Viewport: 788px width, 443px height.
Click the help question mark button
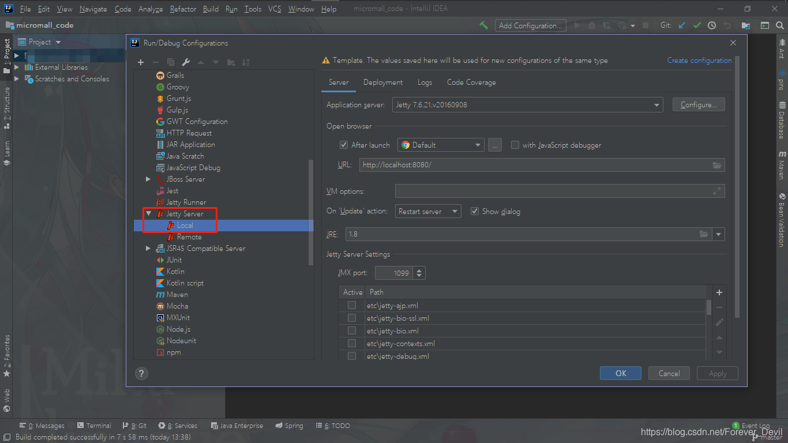tap(141, 373)
